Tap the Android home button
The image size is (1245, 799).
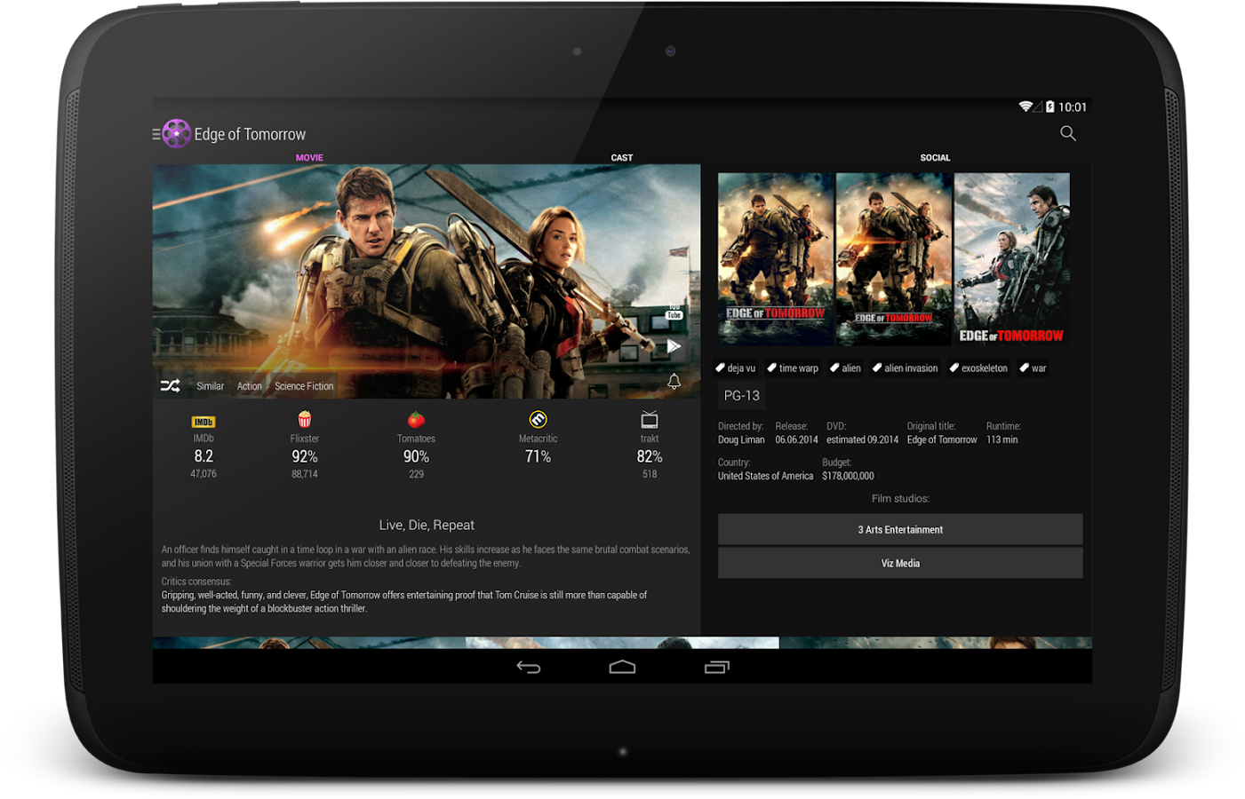622,667
